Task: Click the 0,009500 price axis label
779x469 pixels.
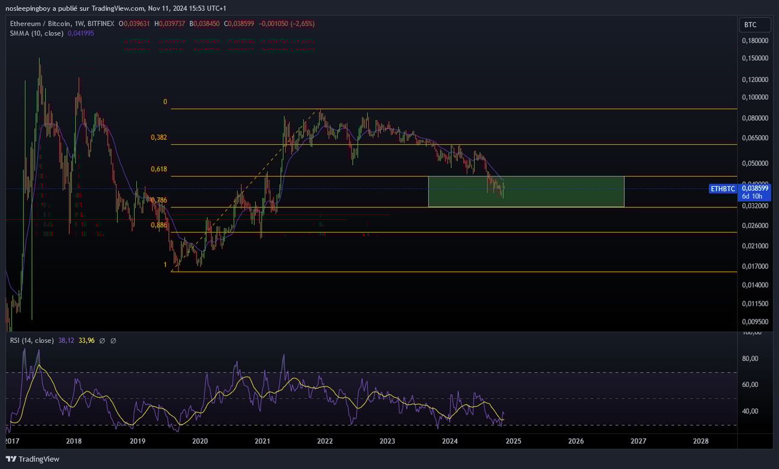Action: (x=755, y=322)
